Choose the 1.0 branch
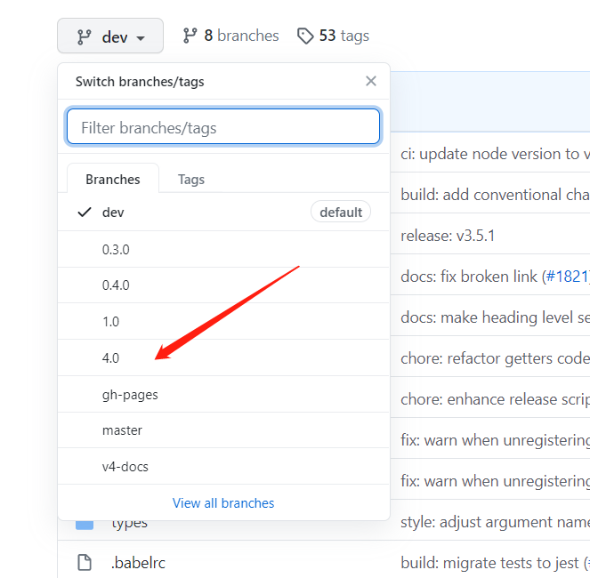The height and width of the screenshot is (578, 590). pos(110,322)
